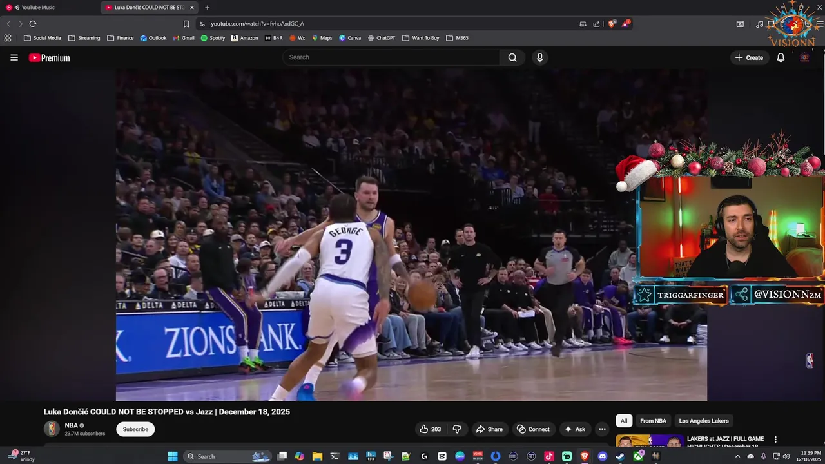Open the Windows Start menu
The width and height of the screenshot is (825, 464).
click(173, 456)
